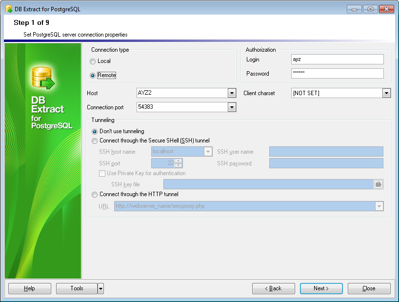This screenshot has height=302, width=399.
Task: Enable Connect through the SSH tunnel
Action: tap(95, 141)
